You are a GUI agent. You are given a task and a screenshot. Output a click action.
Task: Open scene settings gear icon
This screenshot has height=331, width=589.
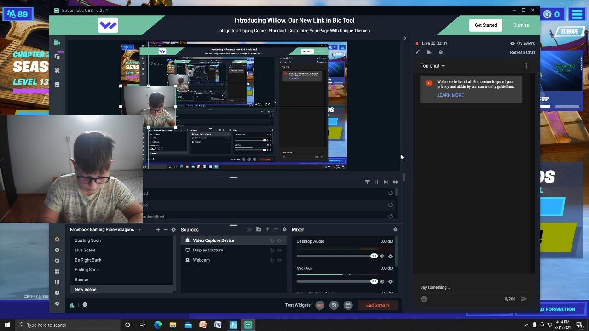tap(173, 230)
